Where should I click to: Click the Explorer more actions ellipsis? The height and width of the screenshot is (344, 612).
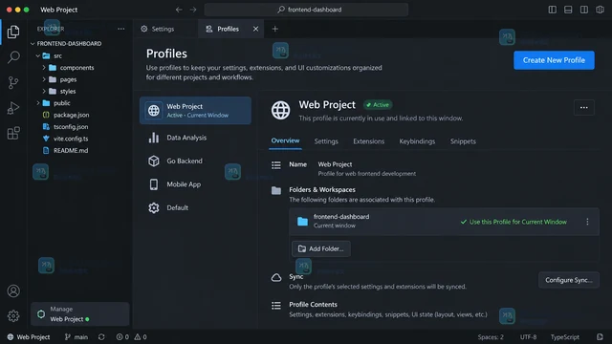121,29
